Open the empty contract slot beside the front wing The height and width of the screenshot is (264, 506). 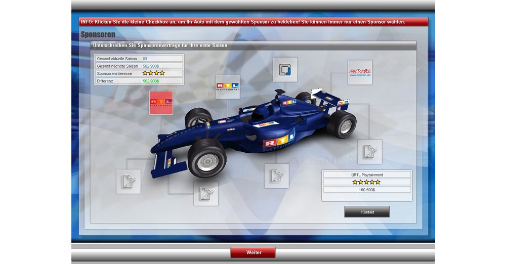coord(129,182)
